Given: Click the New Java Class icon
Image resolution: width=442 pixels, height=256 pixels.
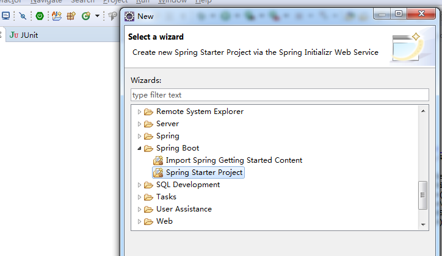Looking at the screenshot, I should coord(86,16).
